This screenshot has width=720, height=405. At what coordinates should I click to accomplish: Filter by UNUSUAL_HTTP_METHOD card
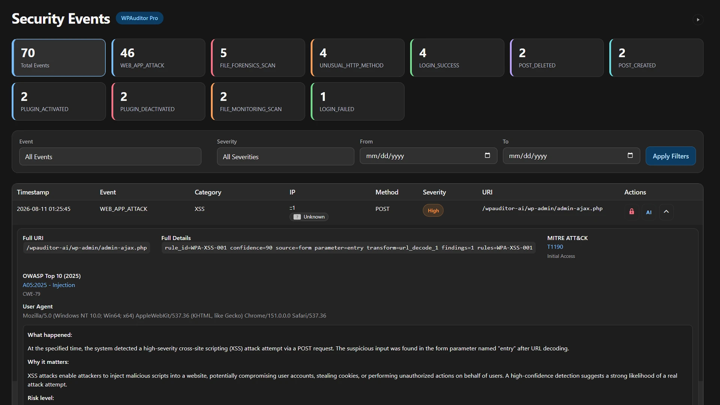pos(357,58)
